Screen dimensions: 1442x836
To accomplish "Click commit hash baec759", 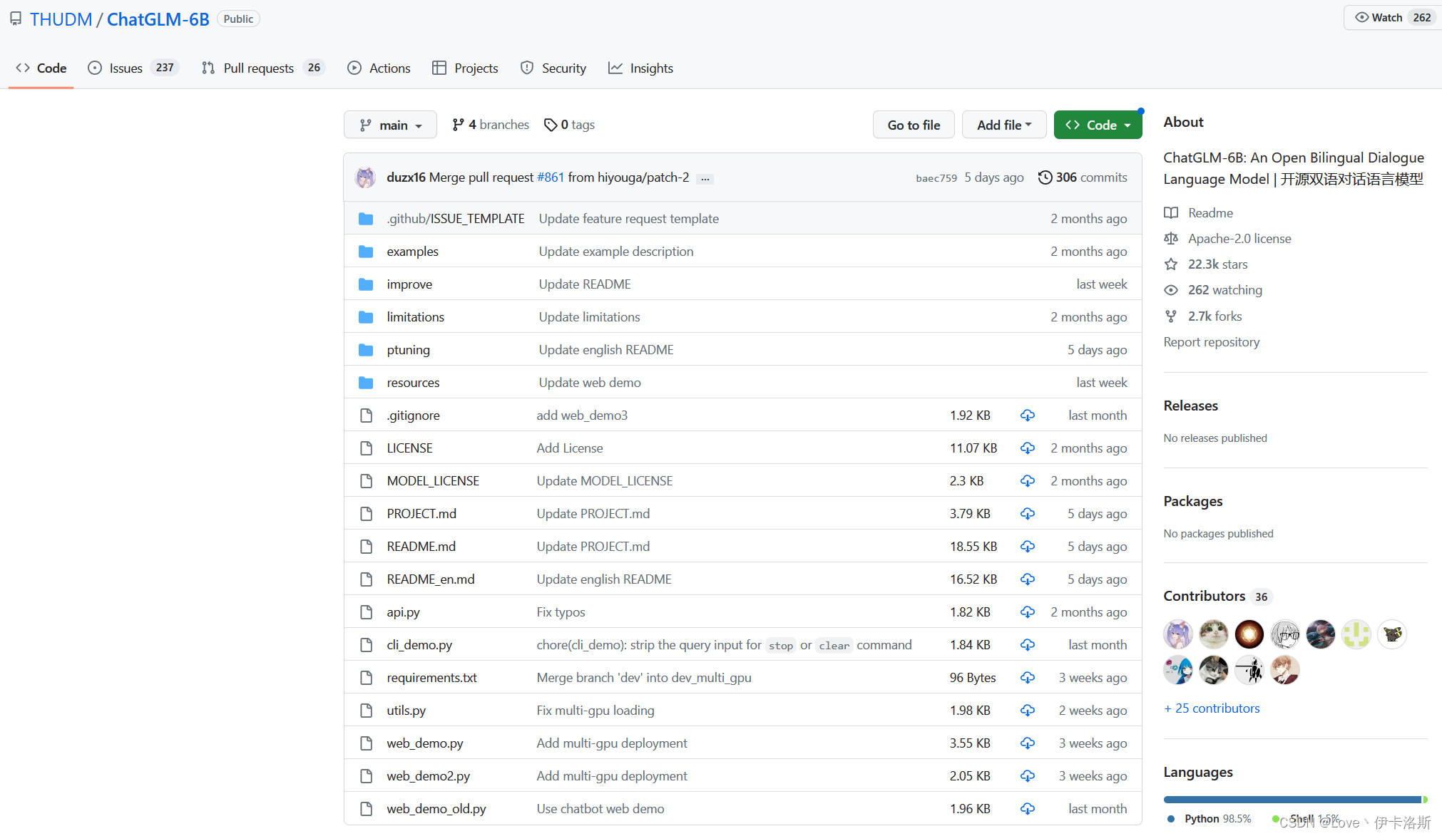I will (x=936, y=178).
